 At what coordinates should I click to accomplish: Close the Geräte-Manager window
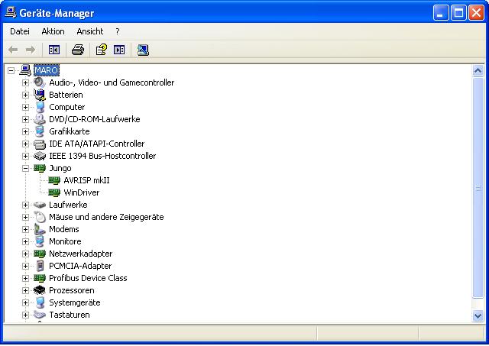(477, 13)
